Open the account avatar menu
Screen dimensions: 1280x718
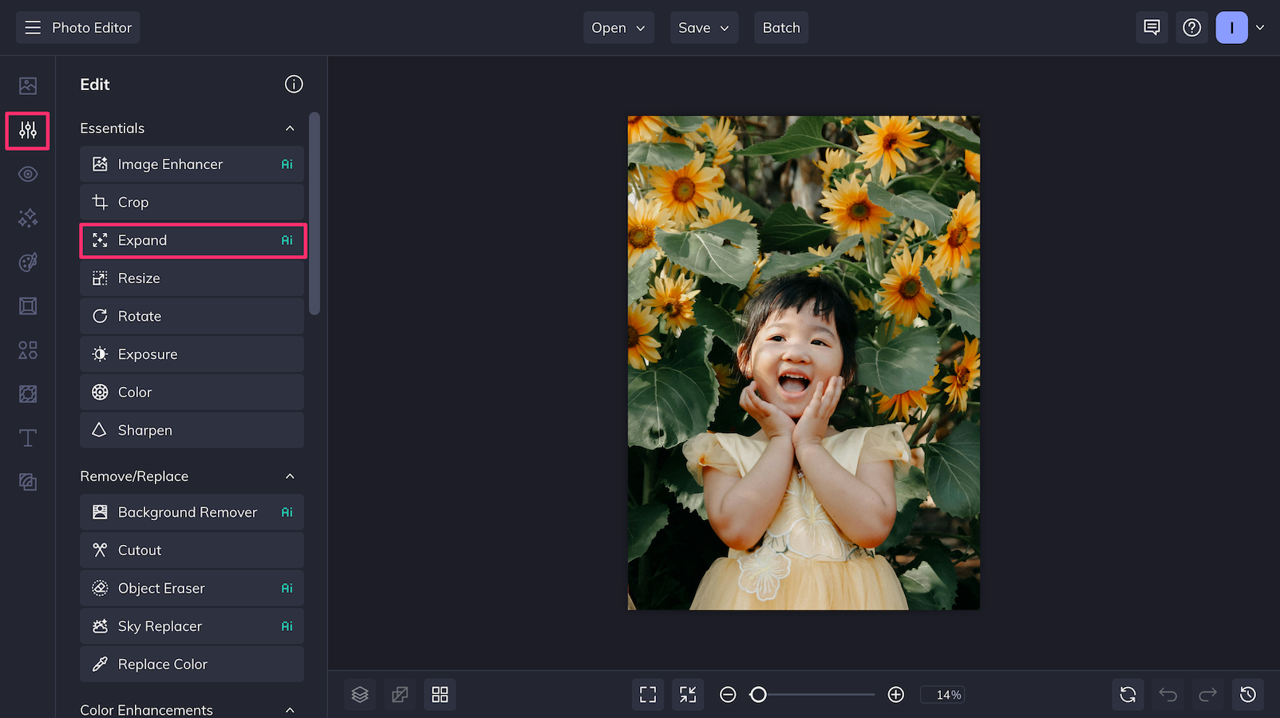(x=1231, y=27)
